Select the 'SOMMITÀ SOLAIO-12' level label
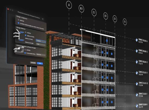 pos(143,62)
